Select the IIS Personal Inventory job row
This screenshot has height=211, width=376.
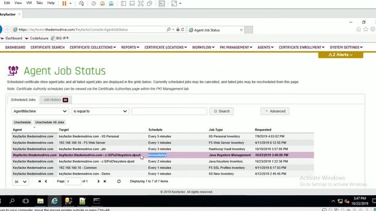163,137
